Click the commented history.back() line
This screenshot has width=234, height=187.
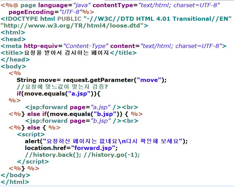[x=82, y=155]
